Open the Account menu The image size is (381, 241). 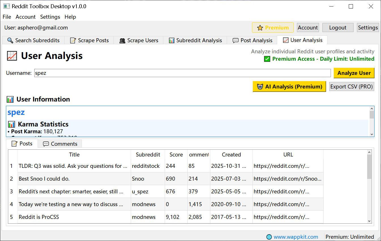click(x=25, y=17)
